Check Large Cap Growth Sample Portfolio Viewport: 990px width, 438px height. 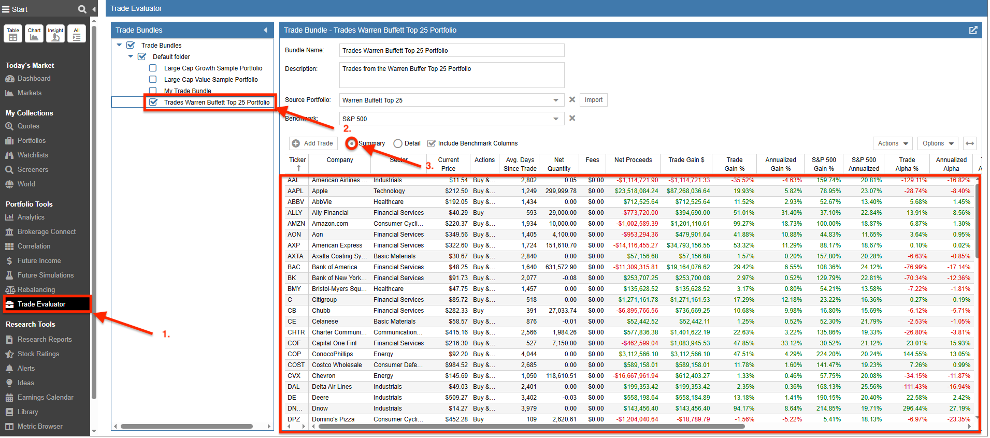click(x=153, y=68)
